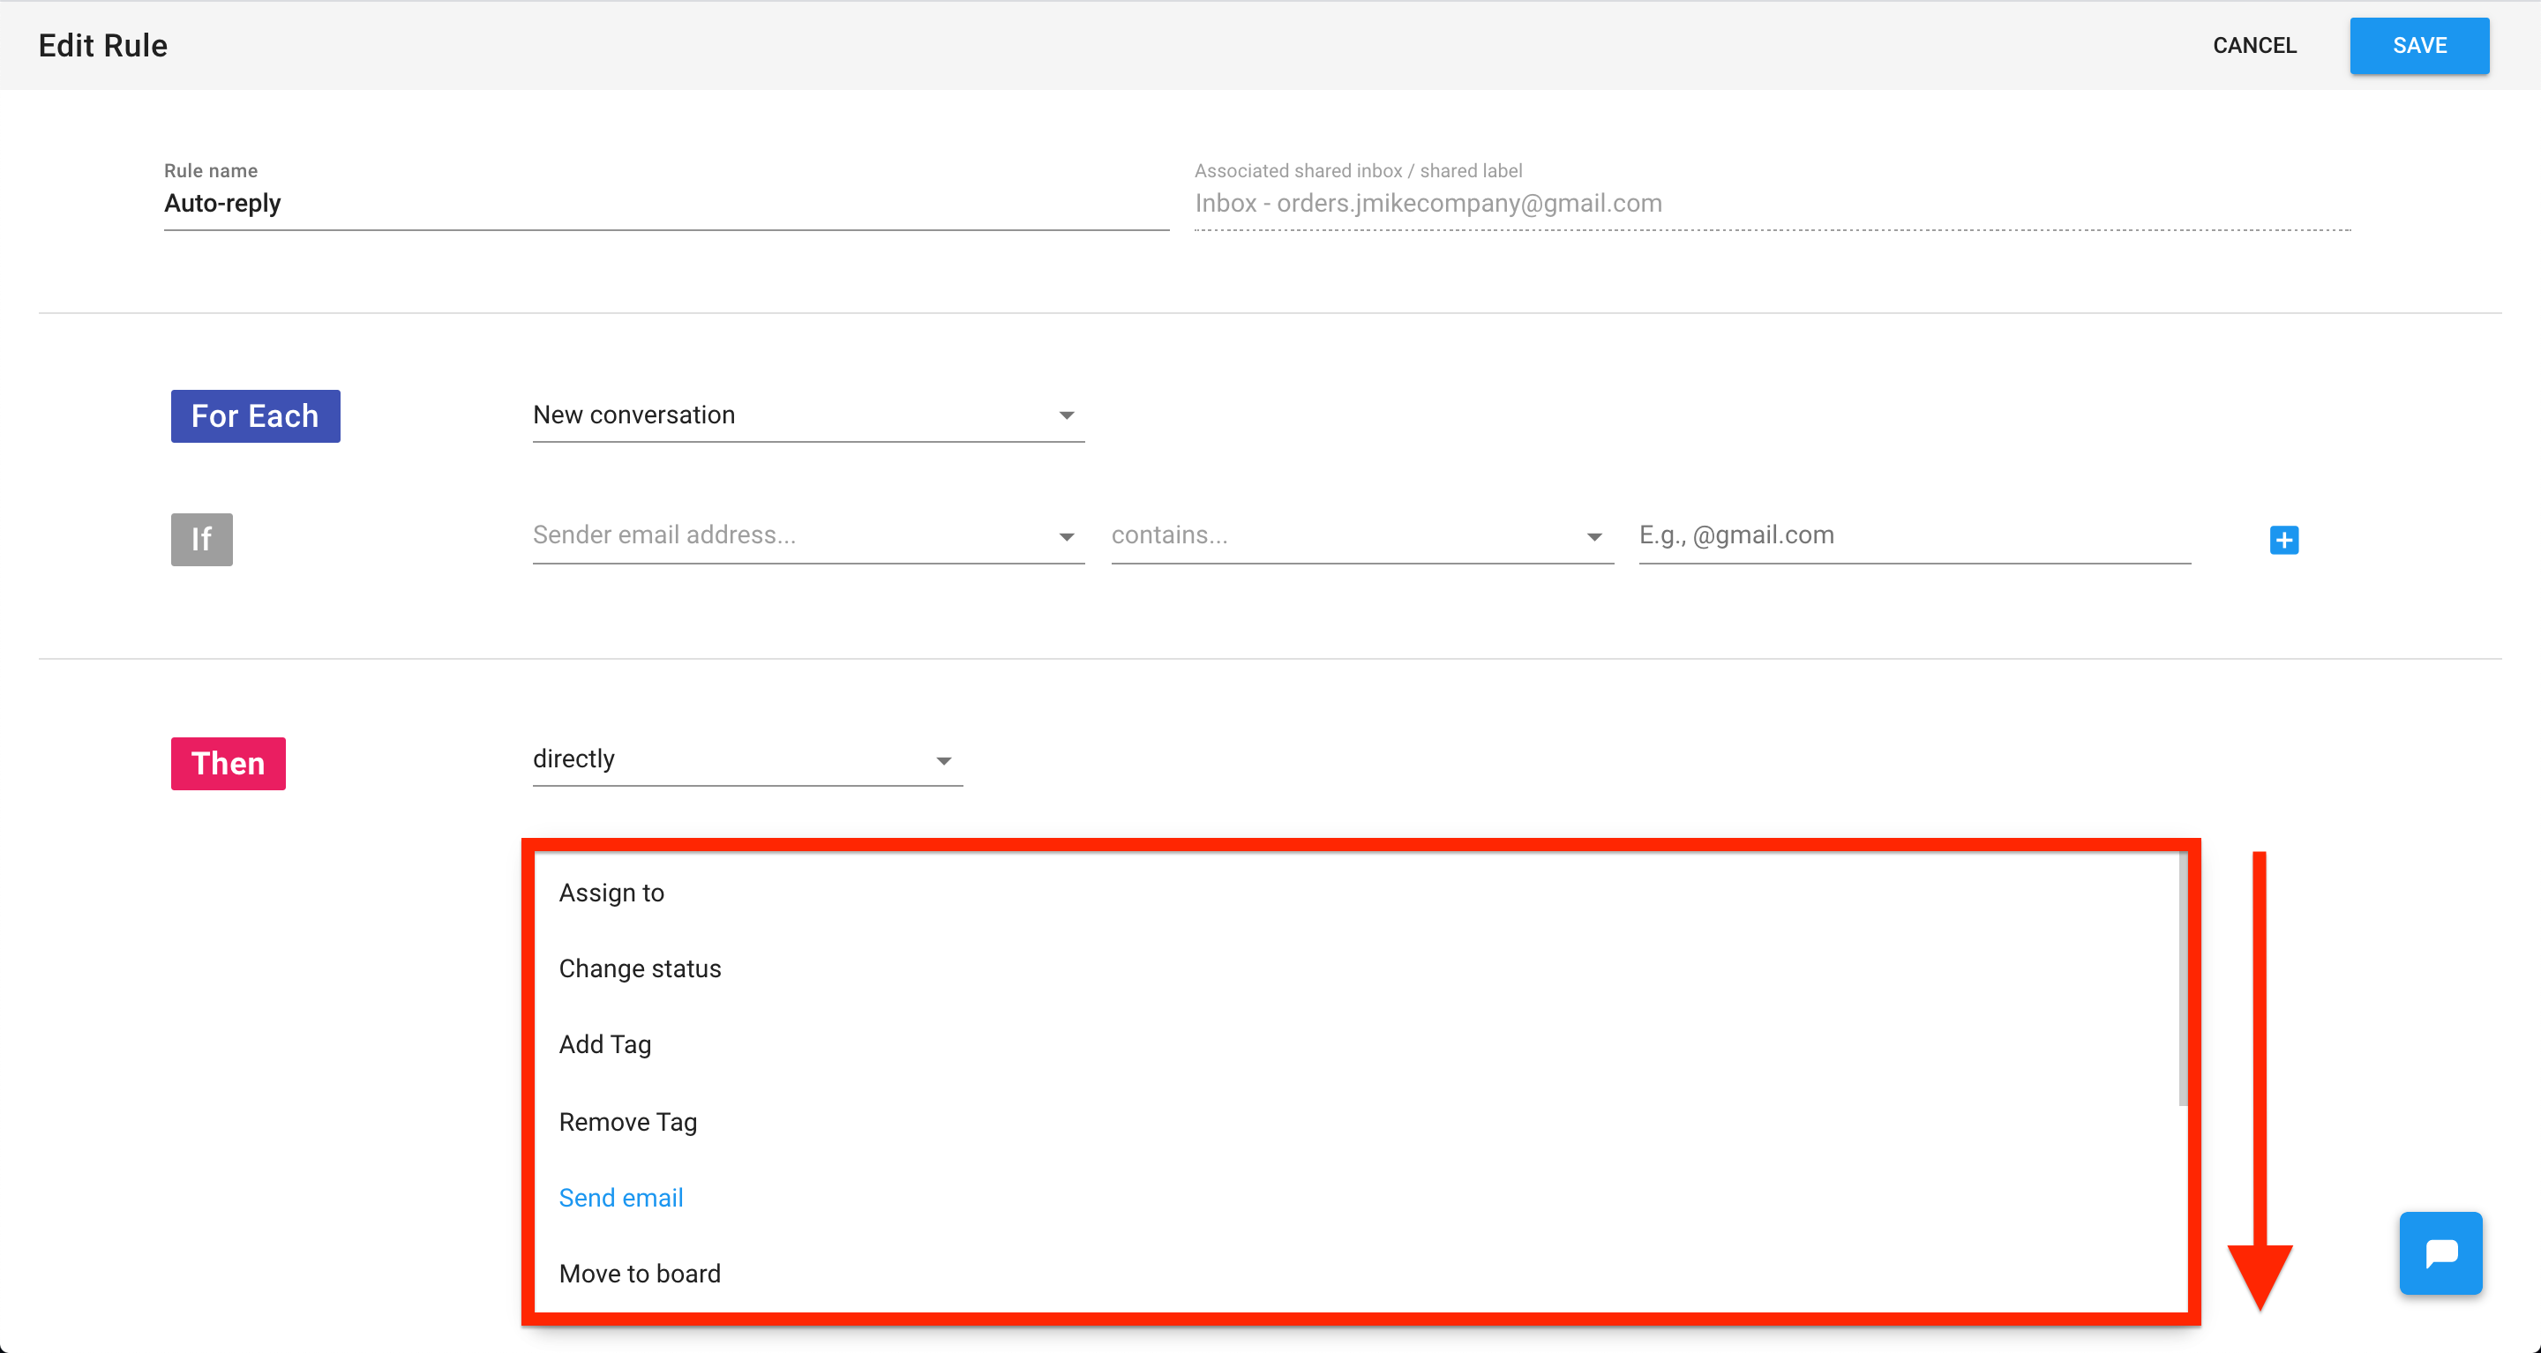
Task: Click the blue plus icon to add condition
Action: click(x=2283, y=540)
